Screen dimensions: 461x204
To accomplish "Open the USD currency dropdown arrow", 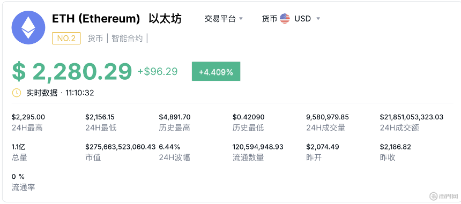I will click(318, 19).
